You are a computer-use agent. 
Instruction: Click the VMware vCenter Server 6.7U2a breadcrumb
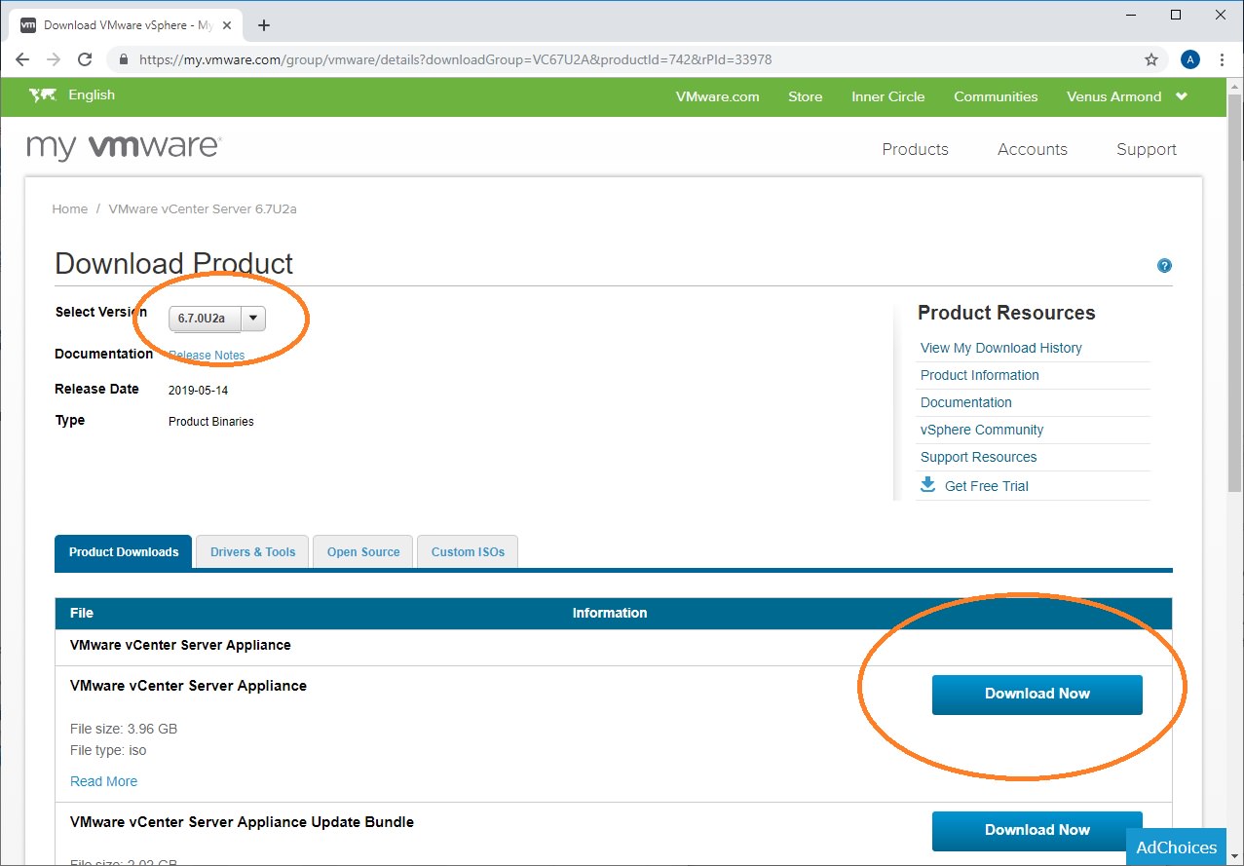click(x=203, y=208)
